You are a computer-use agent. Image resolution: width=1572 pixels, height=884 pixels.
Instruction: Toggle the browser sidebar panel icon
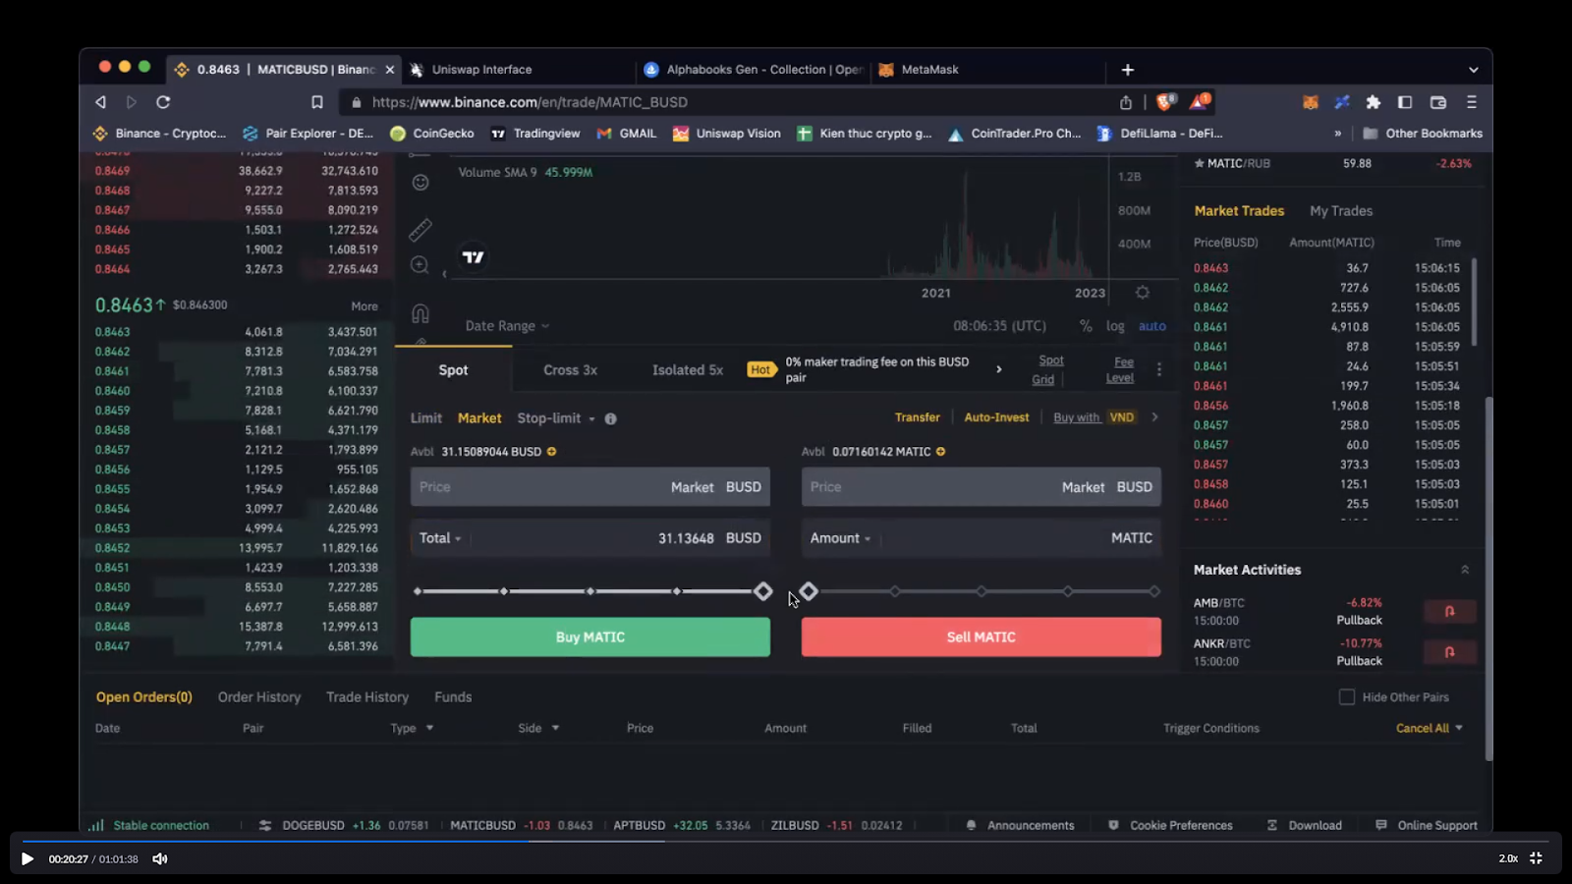1405,102
